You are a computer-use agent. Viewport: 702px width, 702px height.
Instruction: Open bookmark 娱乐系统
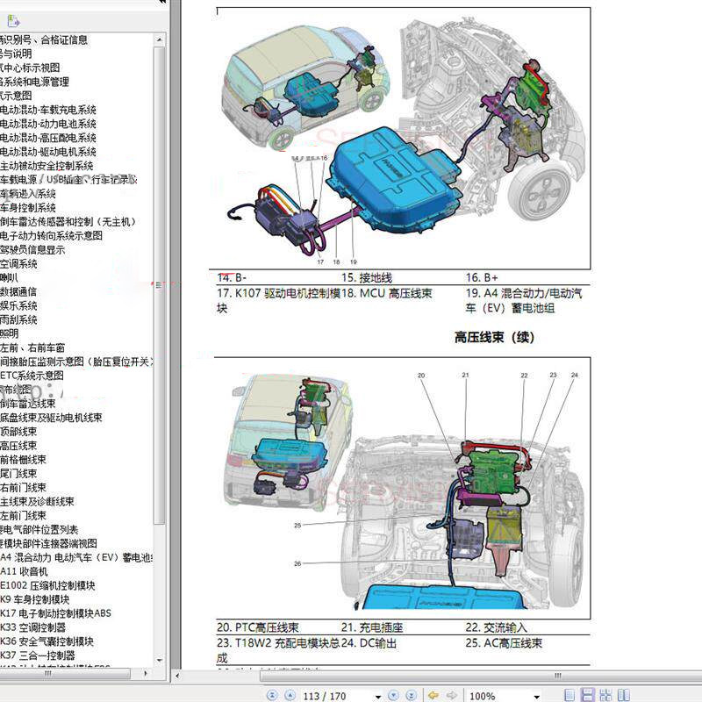(18, 305)
